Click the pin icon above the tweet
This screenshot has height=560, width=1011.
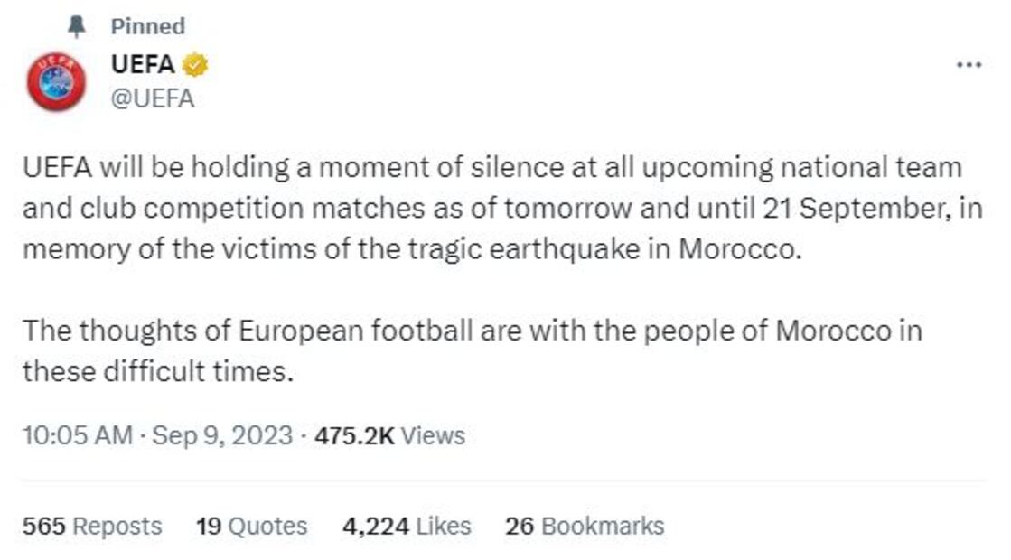coord(79,27)
